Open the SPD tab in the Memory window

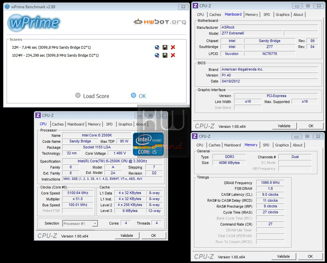coord(266,145)
